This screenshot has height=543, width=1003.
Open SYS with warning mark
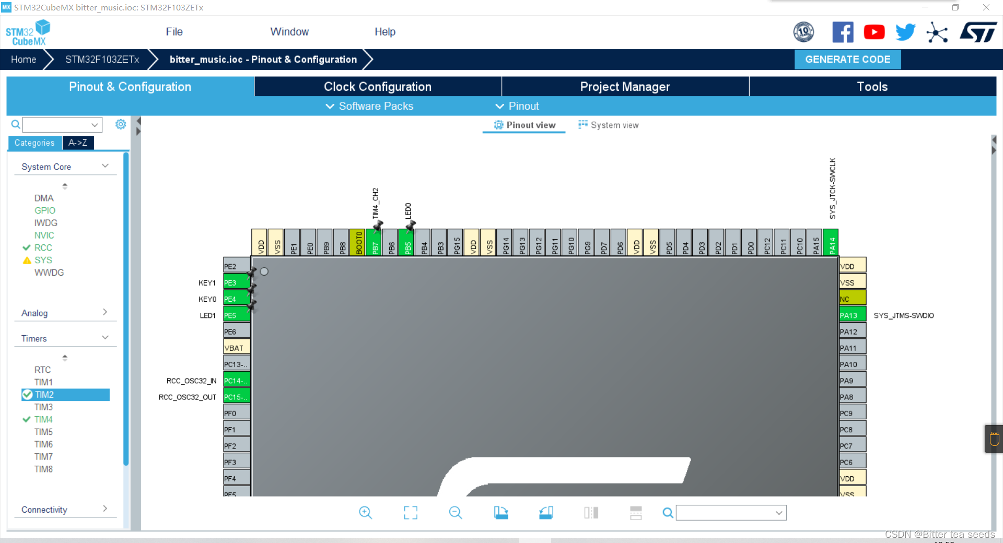click(x=43, y=260)
